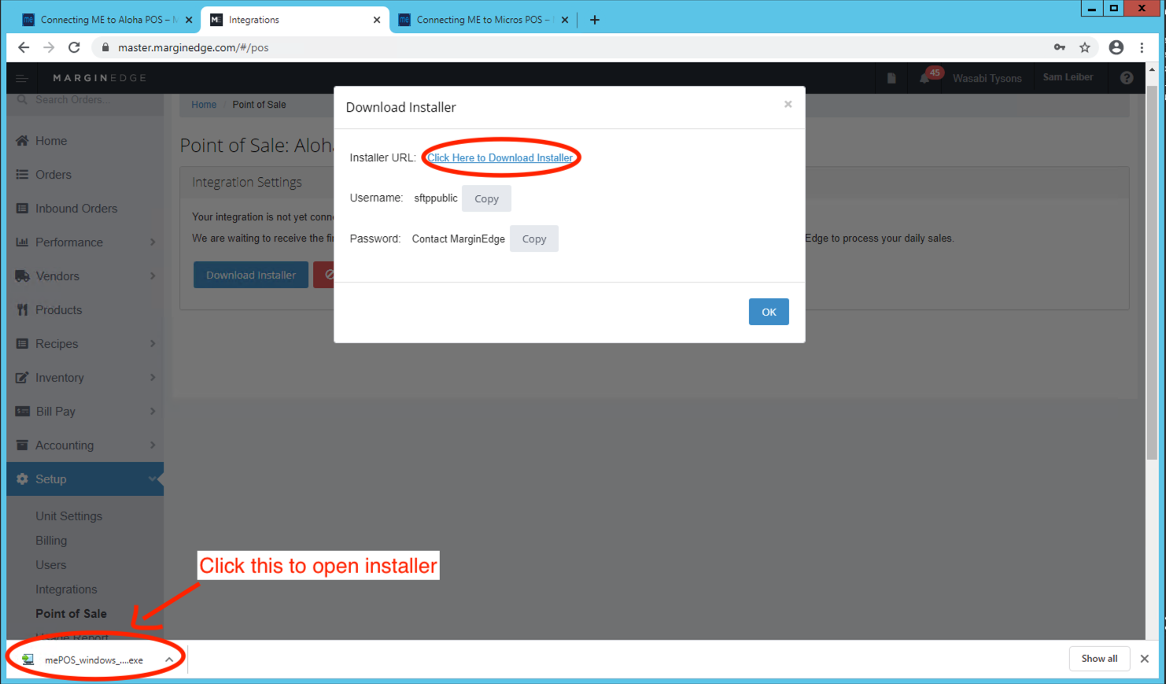
Task: Click the hamburger menu icon by MarginEdge logo
Action: (21, 78)
